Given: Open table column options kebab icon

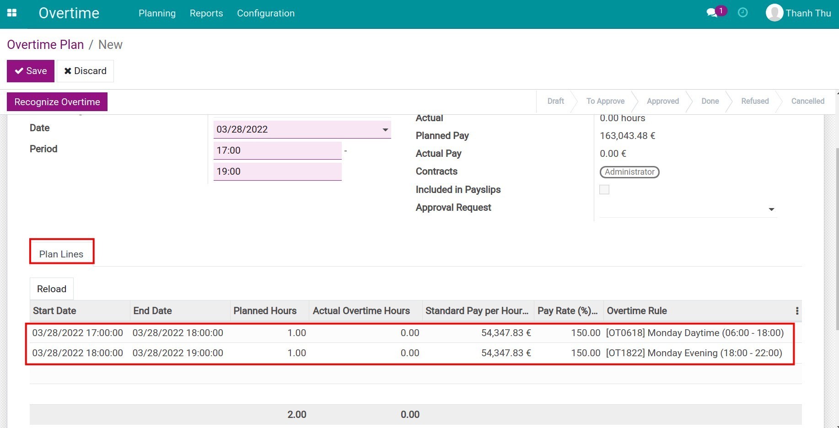Looking at the screenshot, I should 797,311.
